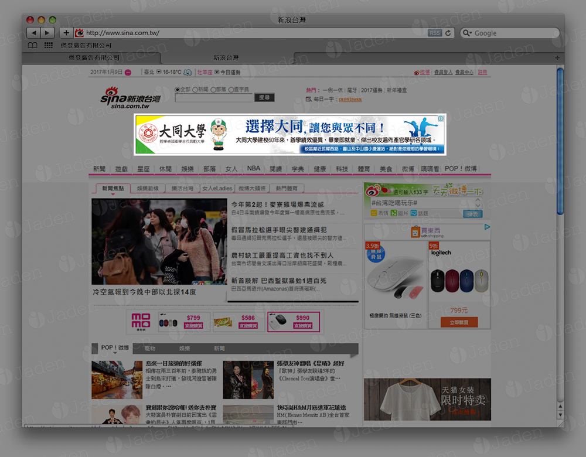This screenshot has width=586, height=457.
Task: Click the pink minus icon beside date
Action: 128,73
